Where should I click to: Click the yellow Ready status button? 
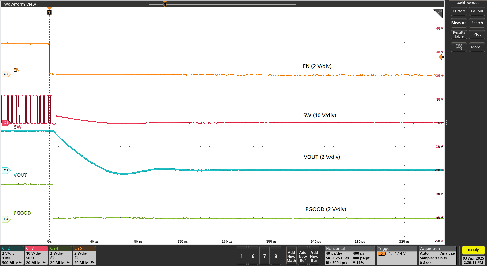pyautogui.click(x=473, y=250)
